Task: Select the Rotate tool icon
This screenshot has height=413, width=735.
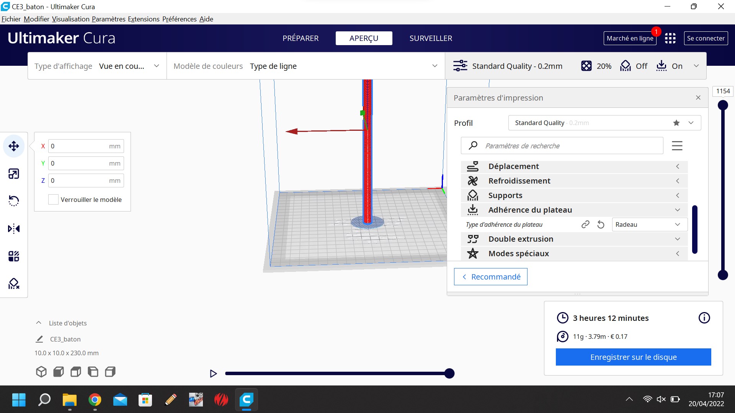Action: pos(14,201)
